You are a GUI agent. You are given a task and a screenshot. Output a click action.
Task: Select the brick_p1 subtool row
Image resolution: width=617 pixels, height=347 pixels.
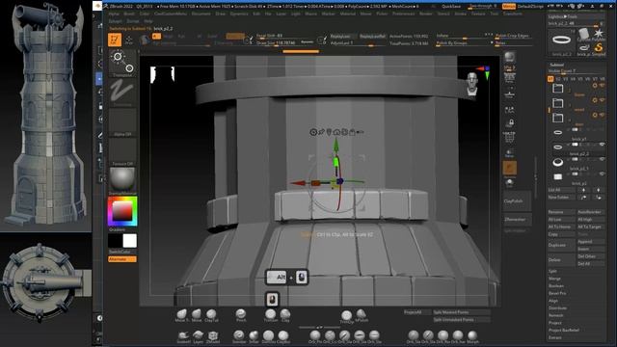point(577,135)
